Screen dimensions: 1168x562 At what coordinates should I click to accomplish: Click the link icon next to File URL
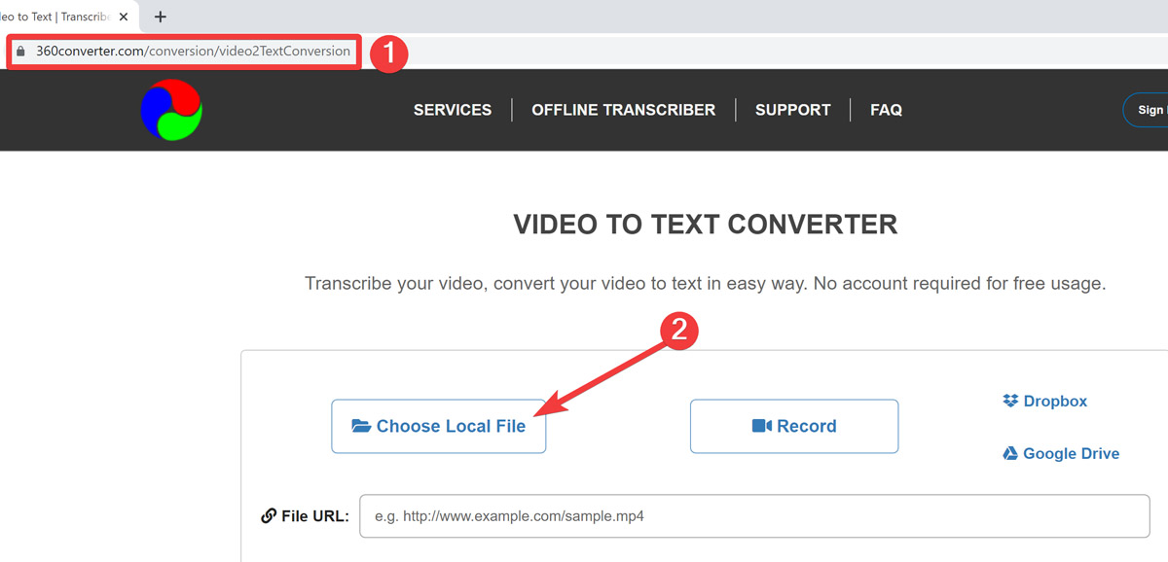[268, 515]
